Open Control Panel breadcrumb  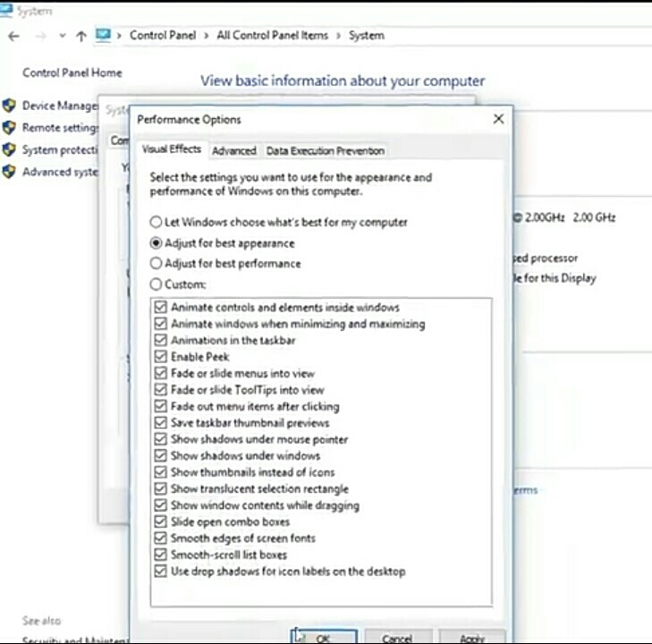pyautogui.click(x=163, y=36)
